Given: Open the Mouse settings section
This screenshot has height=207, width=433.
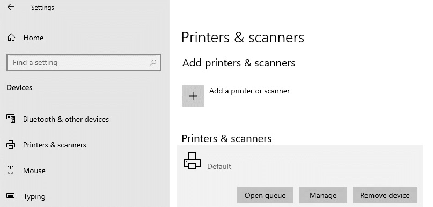Looking at the screenshot, I should coord(34,171).
